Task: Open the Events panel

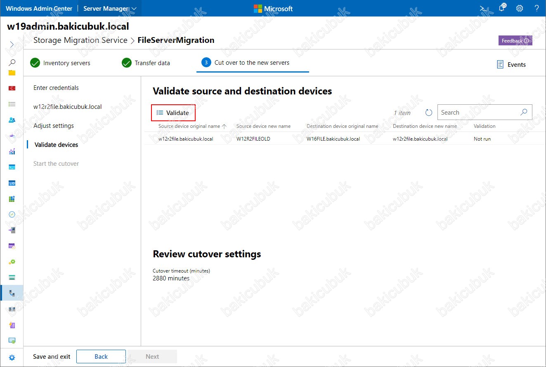Action: click(511, 64)
